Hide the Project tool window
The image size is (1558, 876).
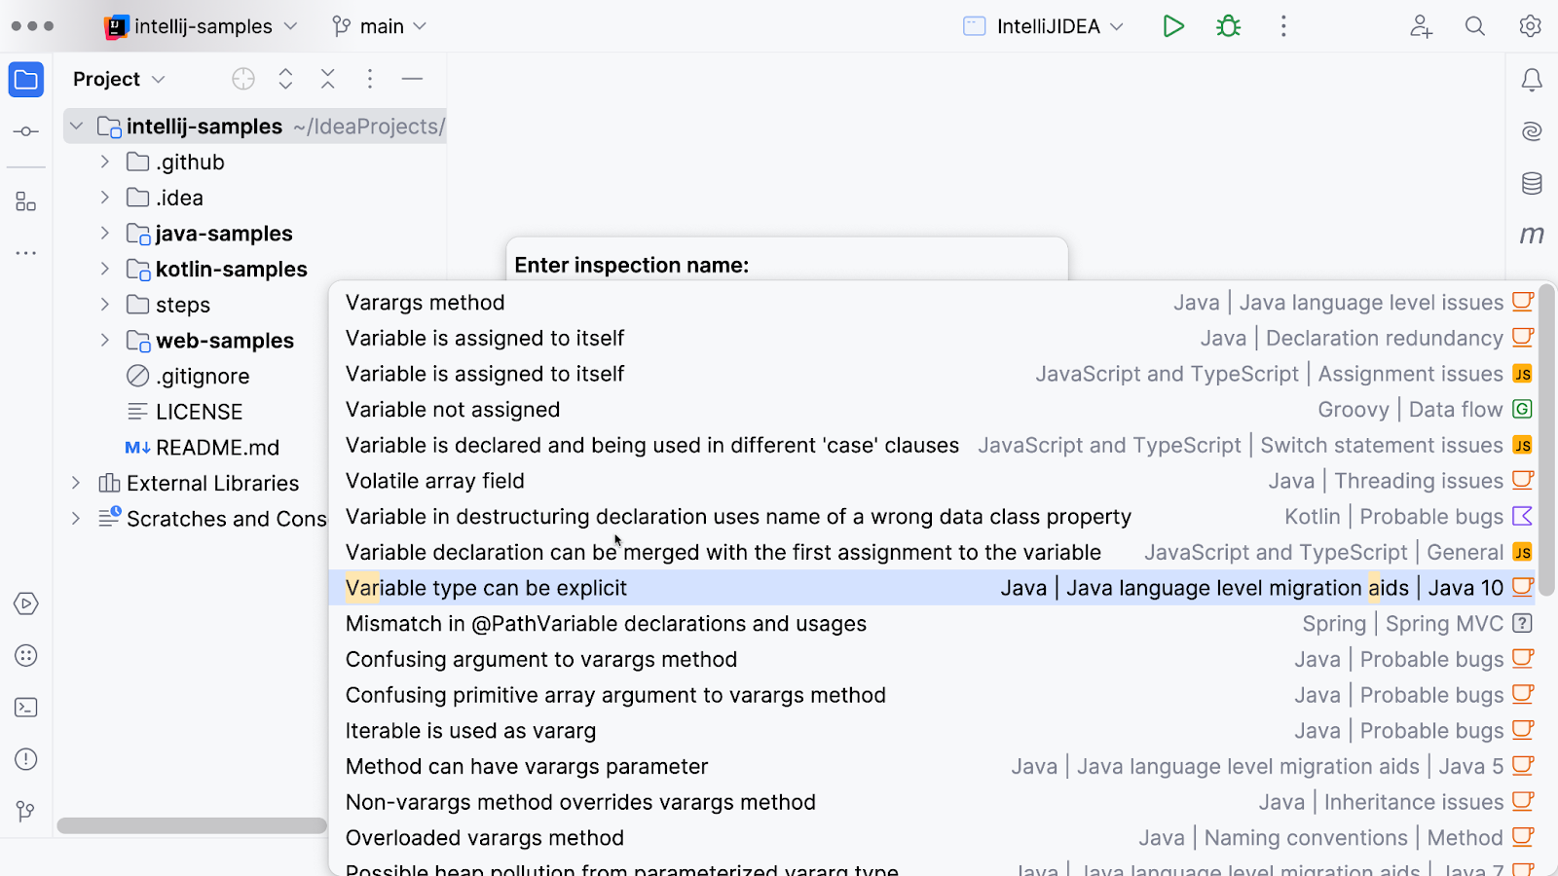[x=412, y=79]
